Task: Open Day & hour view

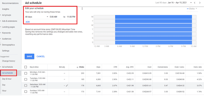Action: [7, 79]
